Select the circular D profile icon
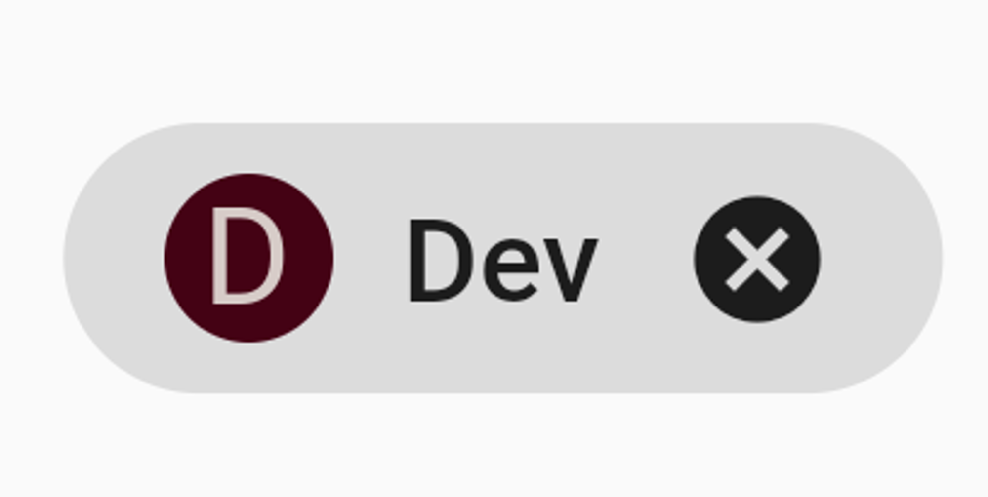 click(x=248, y=258)
